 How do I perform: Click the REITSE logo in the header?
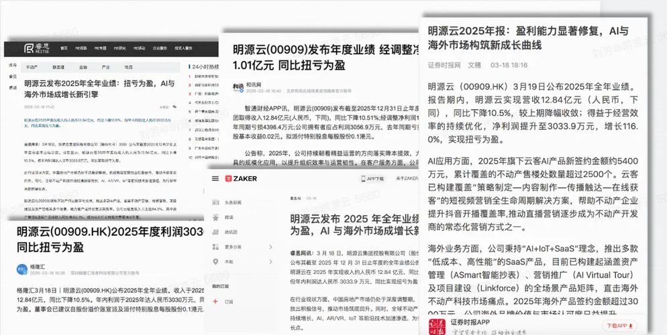pyautogui.click(x=36, y=48)
